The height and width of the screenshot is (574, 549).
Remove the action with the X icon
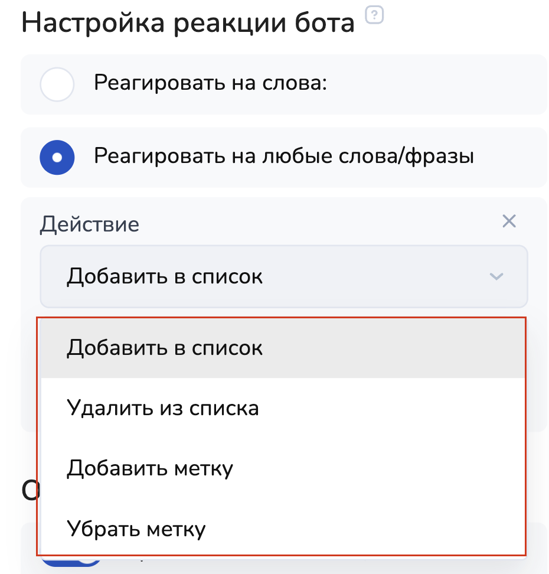click(x=509, y=221)
